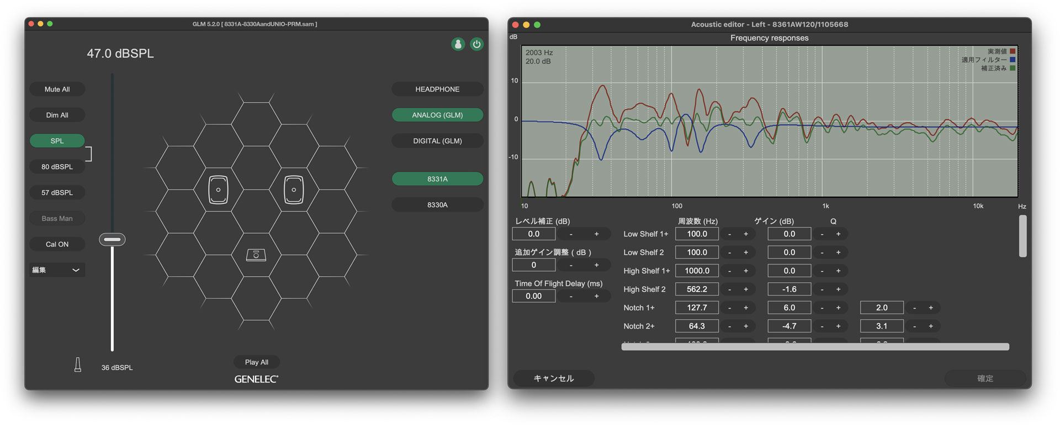Toggle the Dim All button
1060x425 pixels.
coord(57,115)
